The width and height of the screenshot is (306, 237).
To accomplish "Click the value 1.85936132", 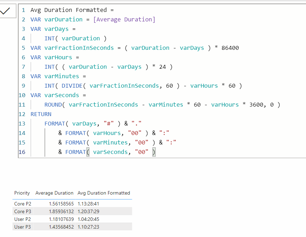I will coord(61,211).
